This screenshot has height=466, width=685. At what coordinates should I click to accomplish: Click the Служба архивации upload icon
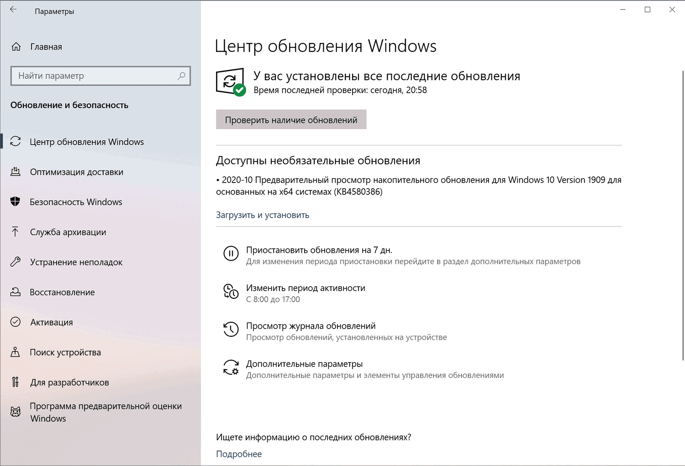(x=16, y=232)
